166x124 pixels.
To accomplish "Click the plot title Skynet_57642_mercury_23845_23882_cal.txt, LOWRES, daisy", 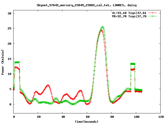I will click(87, 5).
